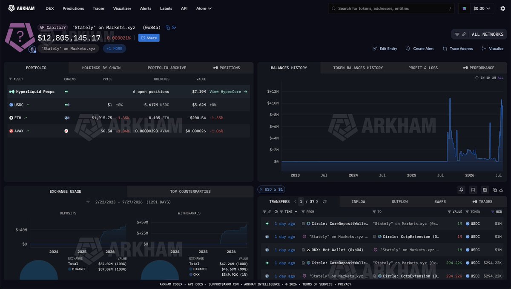
Task: Click the TOKEN column filter icon
Action: point(467,212)
